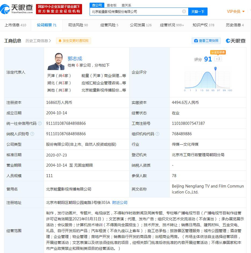Open the 历史信息 4 tab
The image size is (251, 253).
pyautogui.click(x=235, y=25)
